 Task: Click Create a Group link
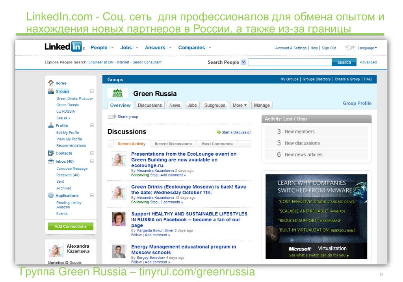pos(347,79)
